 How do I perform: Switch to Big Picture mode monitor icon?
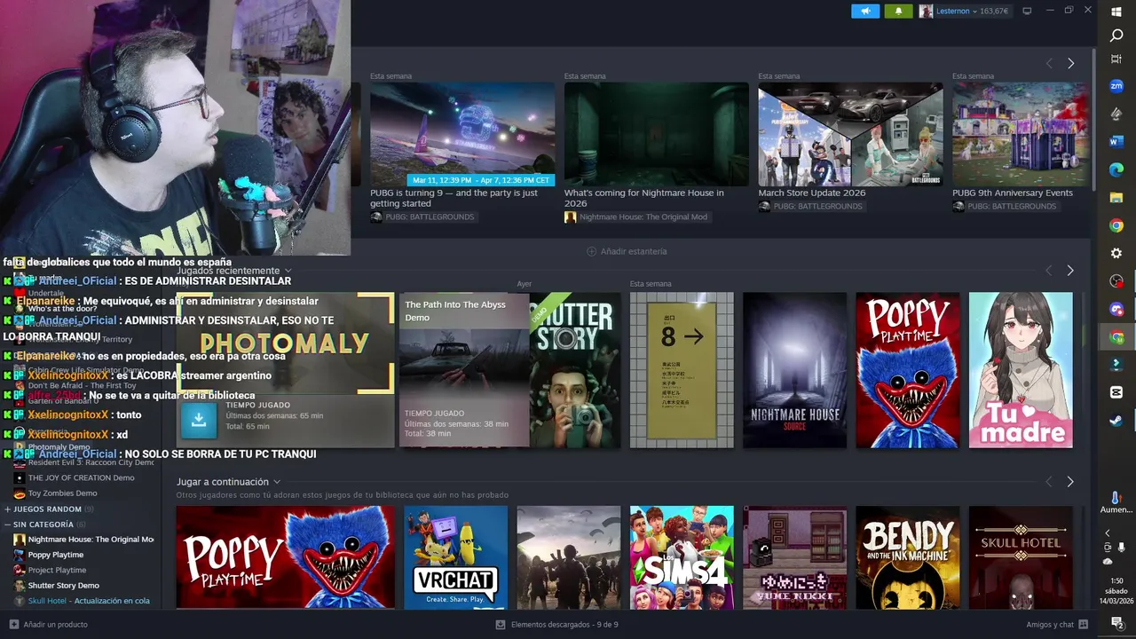[1027, 11]
